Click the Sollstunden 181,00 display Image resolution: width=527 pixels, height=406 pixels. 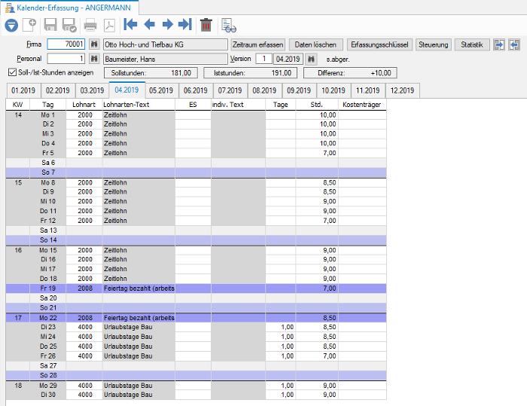point(151,72)
